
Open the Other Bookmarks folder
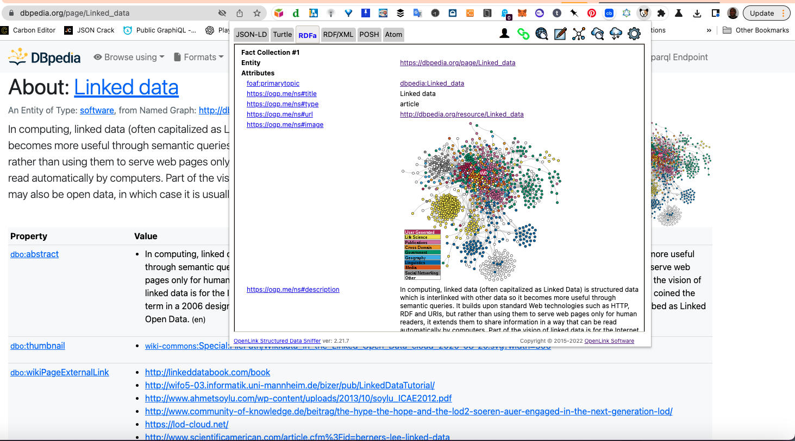pos(756,30)
